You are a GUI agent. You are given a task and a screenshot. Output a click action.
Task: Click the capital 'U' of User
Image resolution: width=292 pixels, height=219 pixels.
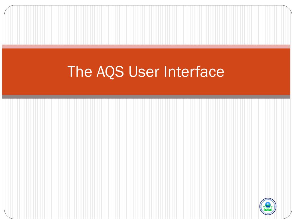(133, 72)
